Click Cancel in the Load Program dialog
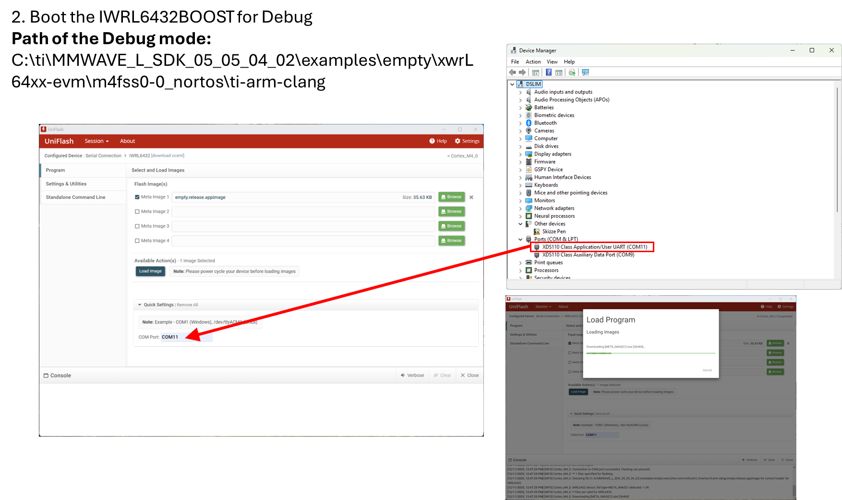 coord(707,370)
